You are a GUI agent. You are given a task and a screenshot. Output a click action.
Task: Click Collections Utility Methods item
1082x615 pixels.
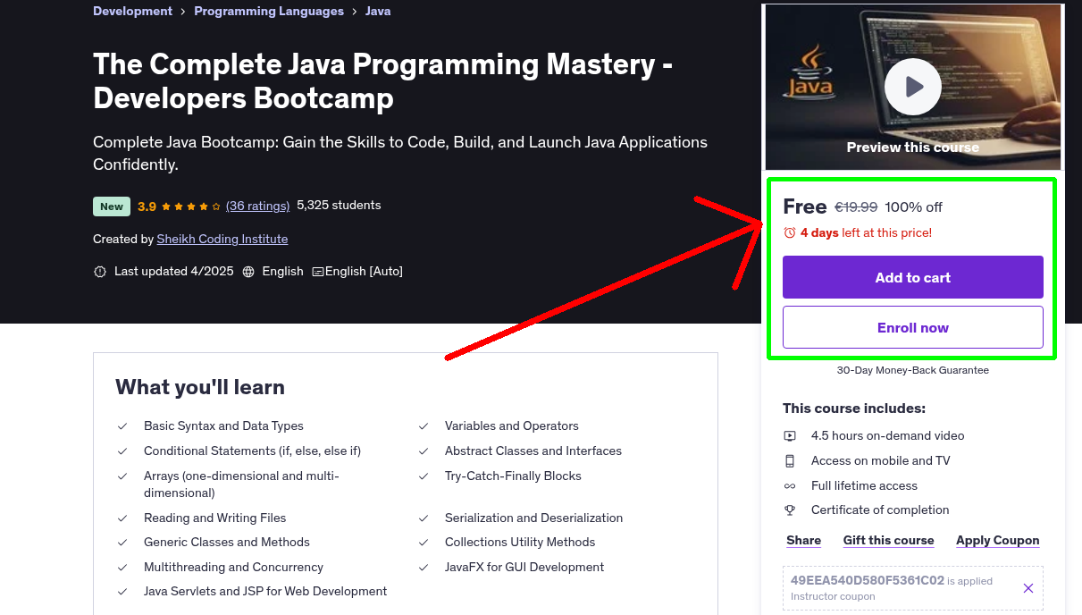pos(520,543)
